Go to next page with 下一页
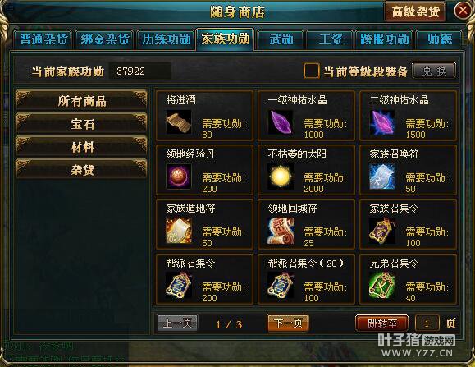Image resolution: width=475 pixels, height=367 pixels. click(x=288, y=323)
